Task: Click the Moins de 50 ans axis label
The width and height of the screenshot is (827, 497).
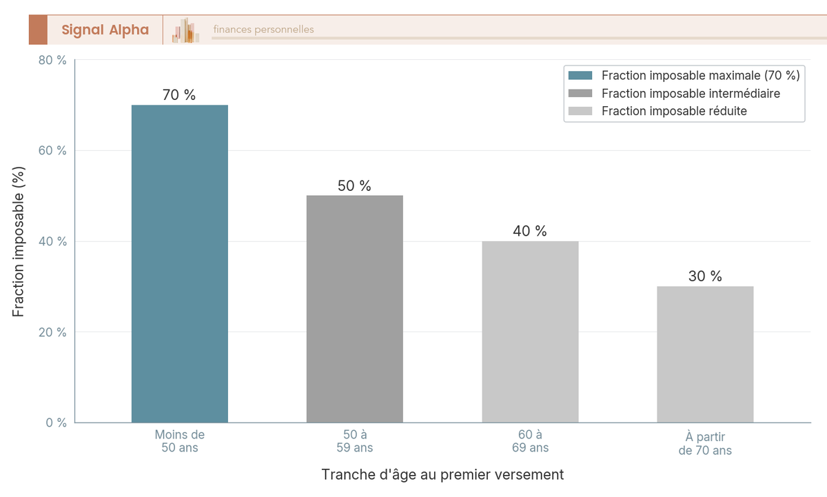Action: click(x=180, y=441)
